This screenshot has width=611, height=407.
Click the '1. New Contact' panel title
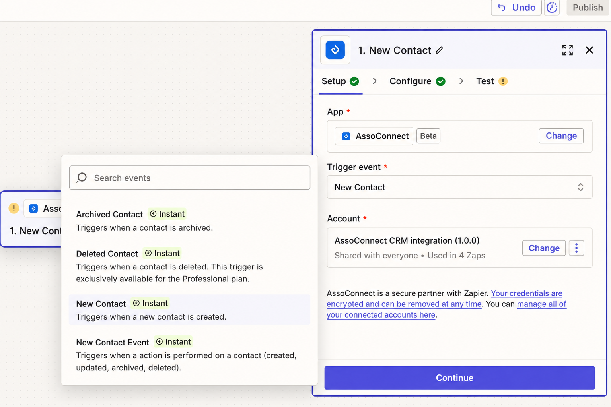(x=394, y=50)
